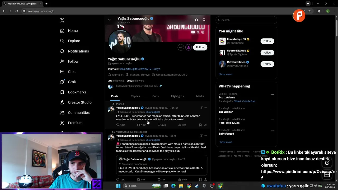338x190 pixels.
Task: Open Steam from the taskbar
Action: (x=196, y=186)
